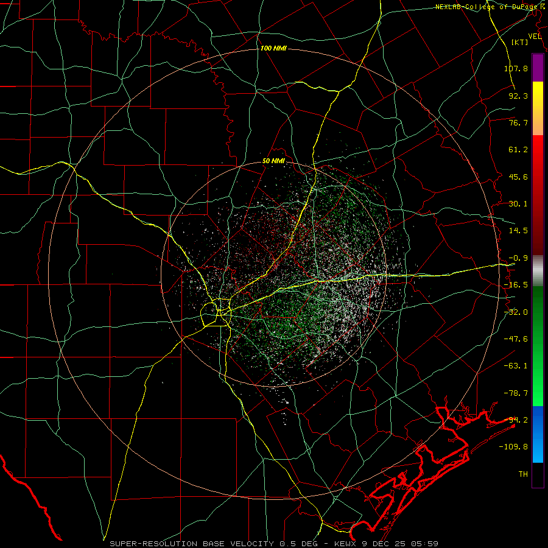Click the 92.3 velocity scale value

click(x=518, y=96)
